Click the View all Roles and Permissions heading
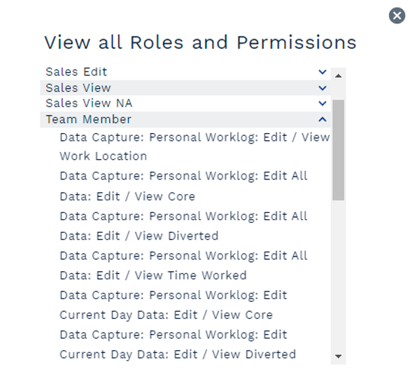The image size is (410, 372). [201, 43]
